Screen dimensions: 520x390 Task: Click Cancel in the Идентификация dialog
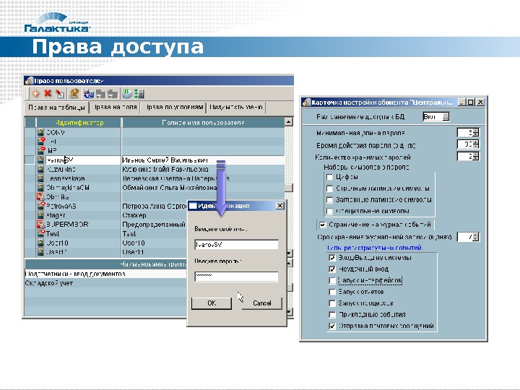pyautogui.click(x=261, y=303)
